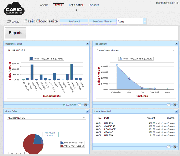
Task: Open Top Cashiers panel settings gear
Action: pyautogui.click(x=175, y=105)
